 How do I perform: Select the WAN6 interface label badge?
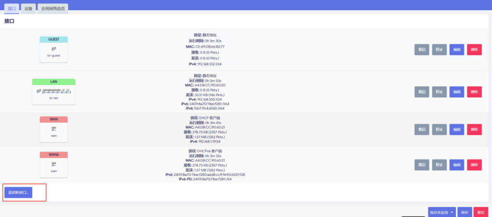click(54, 155)
